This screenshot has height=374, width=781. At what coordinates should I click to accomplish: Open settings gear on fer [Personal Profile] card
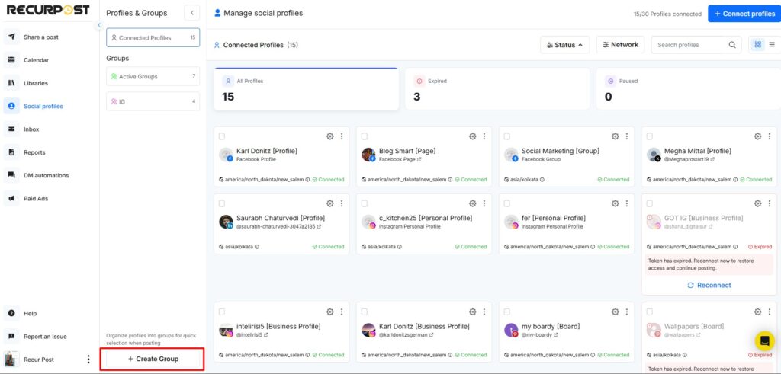pos(615,203)
